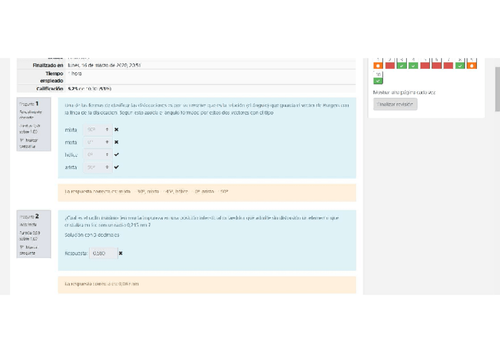500x353 pixels.
Task: Go to question 3 in quiz navigation
Action: pos(402,63)
